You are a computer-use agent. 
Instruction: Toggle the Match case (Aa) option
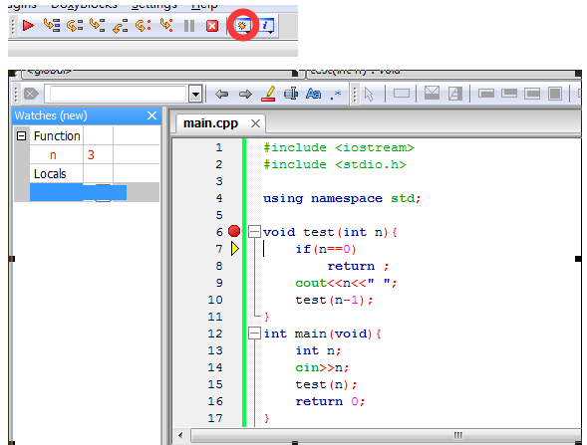coord(313,94)
